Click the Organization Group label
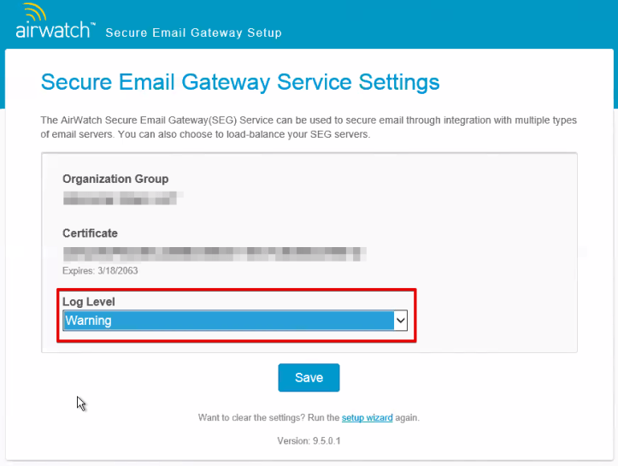This screenshot has height=466, width=618. click(115, 179)
